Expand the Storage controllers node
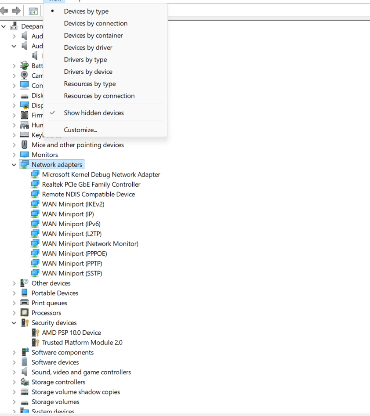The width and height of the screenshot is (370, 416). point(14,382)
